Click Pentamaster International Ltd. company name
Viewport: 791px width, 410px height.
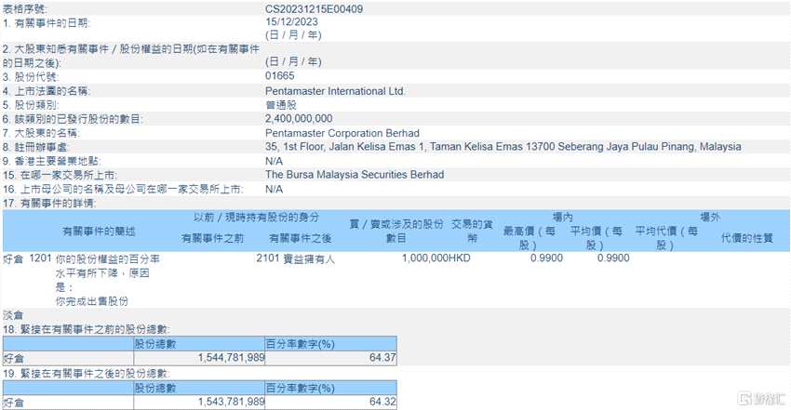(x=335, y=91)
